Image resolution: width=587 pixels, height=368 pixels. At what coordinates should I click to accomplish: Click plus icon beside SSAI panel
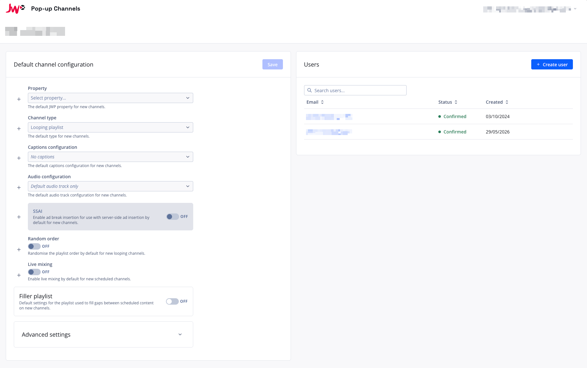click(x=19, y=217)
